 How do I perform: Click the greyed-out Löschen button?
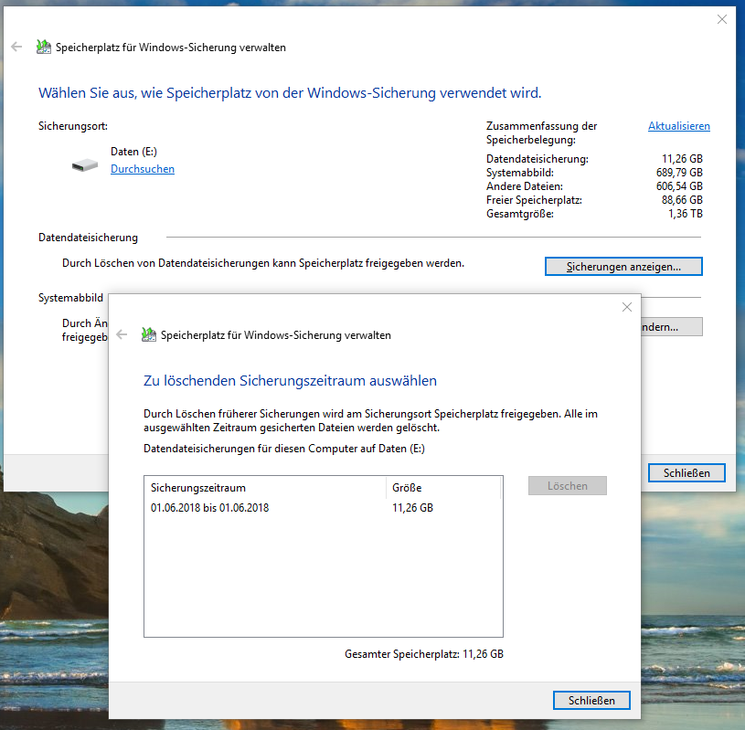[568, 486]
